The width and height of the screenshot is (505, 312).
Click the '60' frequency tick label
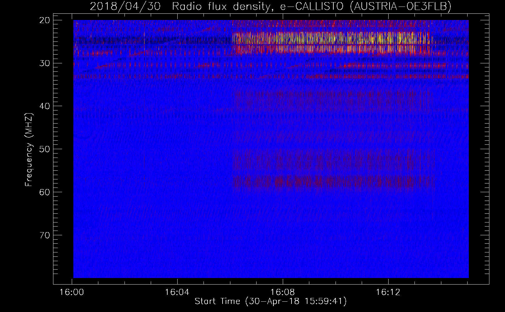45,192
